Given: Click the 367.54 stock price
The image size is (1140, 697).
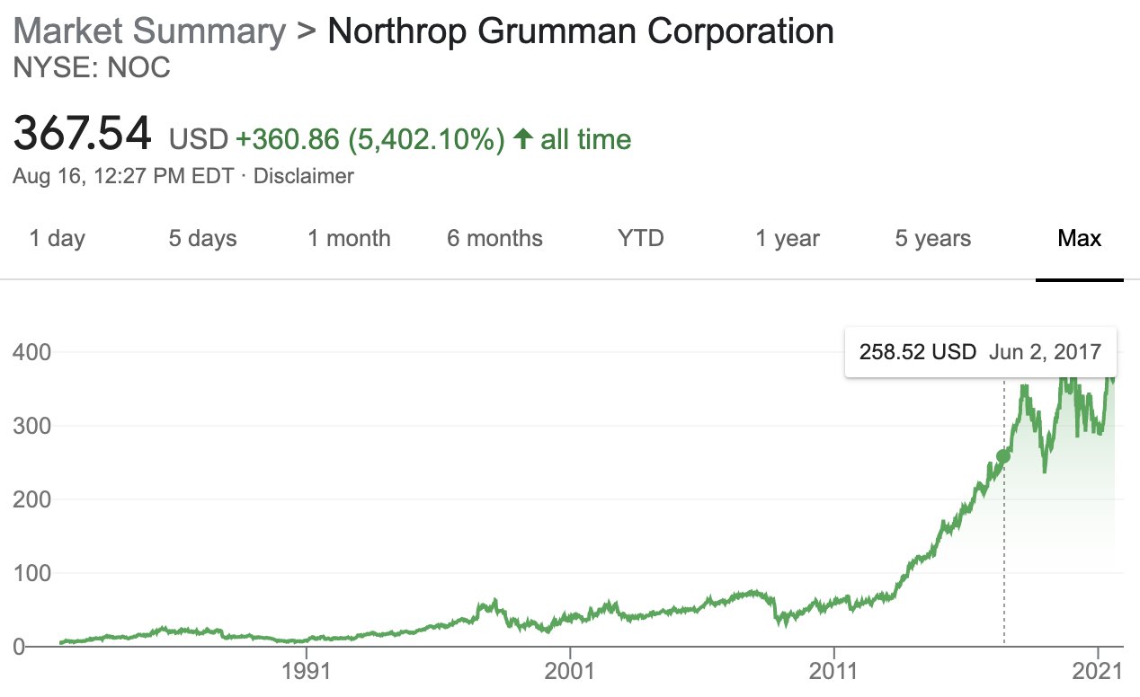Looking at the screenshot, I should [x=83, y=135].
